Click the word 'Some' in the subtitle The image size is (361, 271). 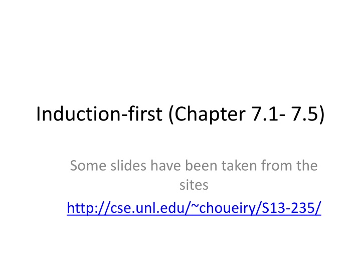coord(88,166)
